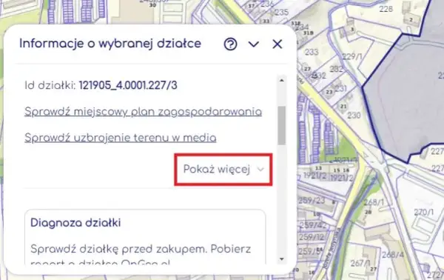Click parcel 259/23 on the map
Screen dimensions: 444x280
coord(312,200)
